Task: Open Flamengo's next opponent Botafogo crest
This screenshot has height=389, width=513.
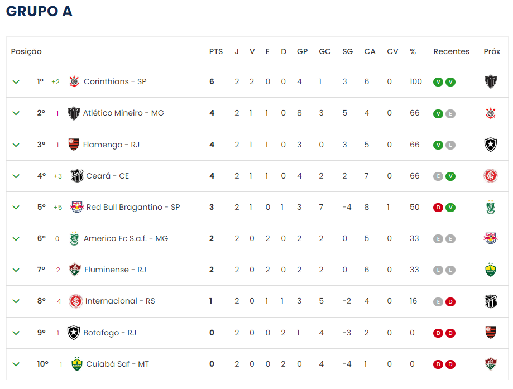Action: click(x=491, y=145)
